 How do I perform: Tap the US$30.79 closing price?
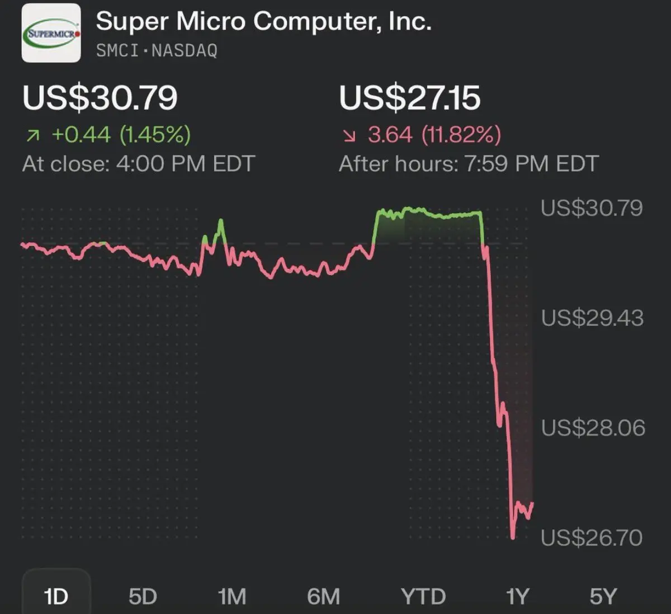(x=100, y=97)
